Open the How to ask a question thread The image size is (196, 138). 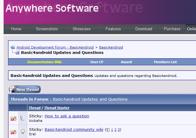67,116
